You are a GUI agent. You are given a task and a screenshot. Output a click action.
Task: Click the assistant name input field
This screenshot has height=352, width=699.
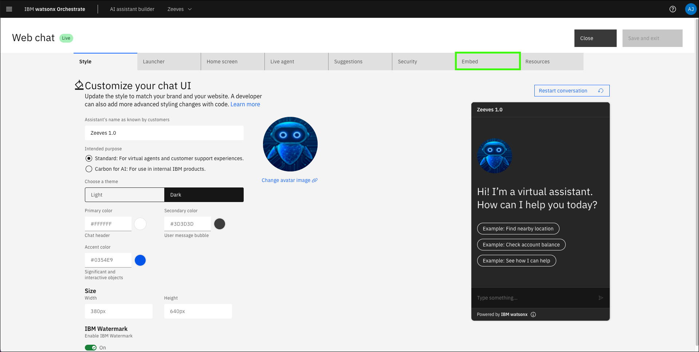164,133
